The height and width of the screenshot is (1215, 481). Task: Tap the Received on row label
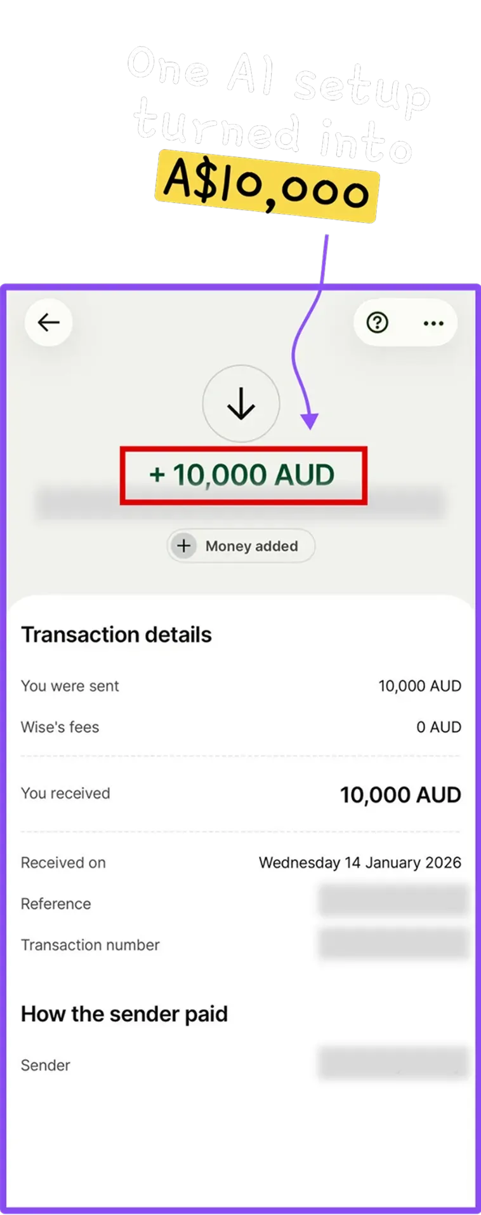63,863
